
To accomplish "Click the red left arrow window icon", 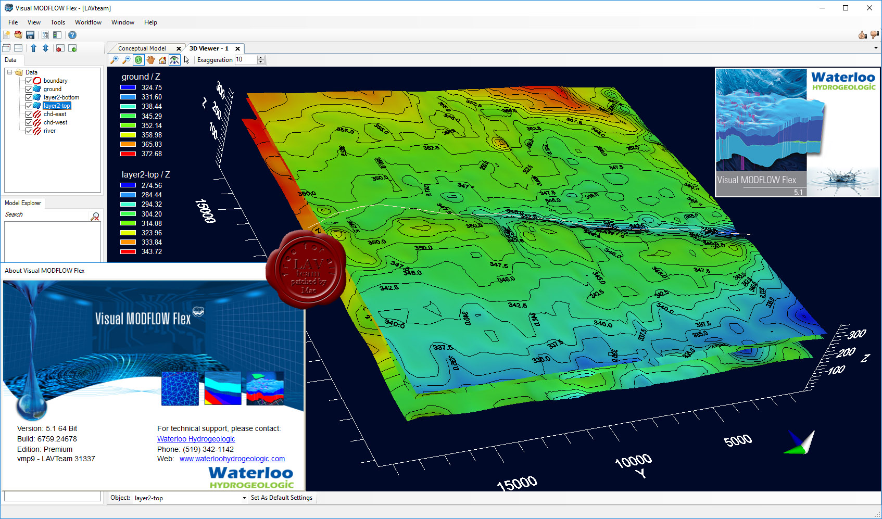I will [x=60, y=48].
